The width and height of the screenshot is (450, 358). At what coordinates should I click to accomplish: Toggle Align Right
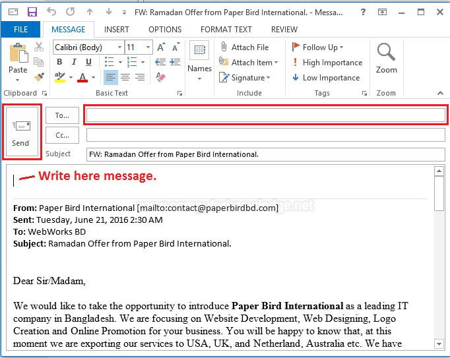(x=140, y=77)
